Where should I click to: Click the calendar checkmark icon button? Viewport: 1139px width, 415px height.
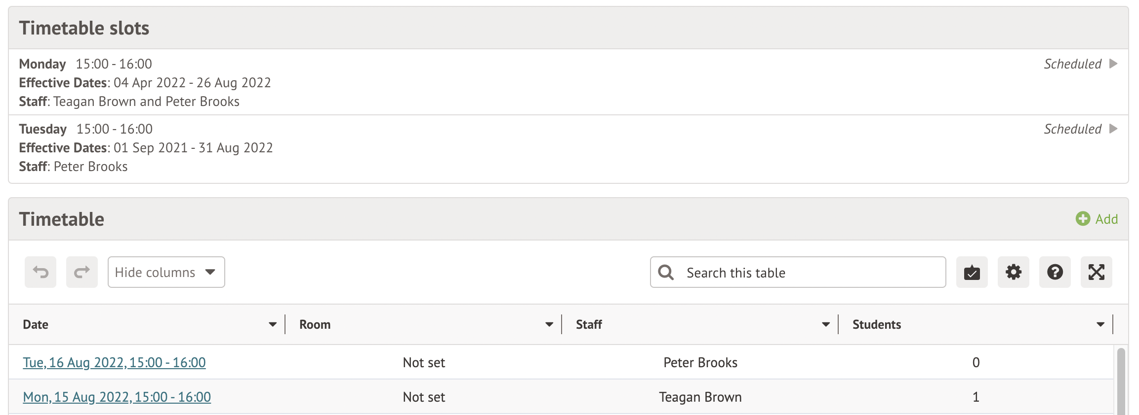point(972,272)
